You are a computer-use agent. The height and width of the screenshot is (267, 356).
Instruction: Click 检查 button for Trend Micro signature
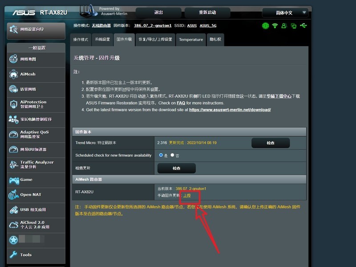271,143
